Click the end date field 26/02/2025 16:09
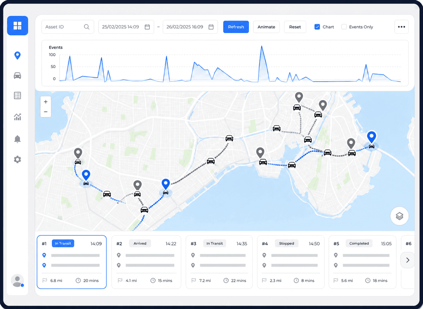This screenshot has height=309, width=423. coord(190,27)
